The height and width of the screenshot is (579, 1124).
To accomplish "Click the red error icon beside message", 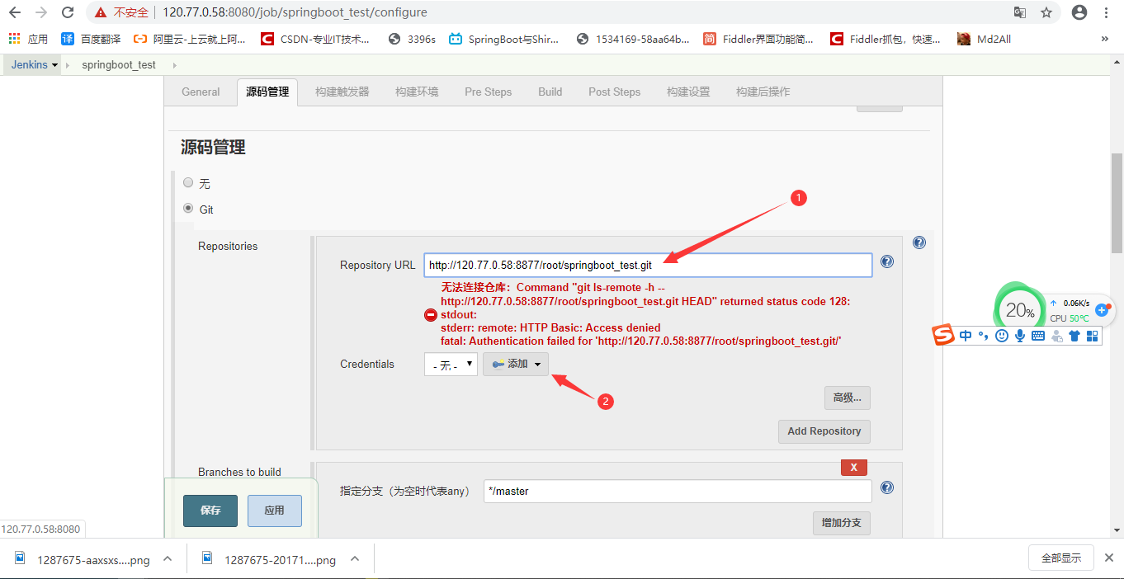I will pyautogui.click(x=431, y=315).
